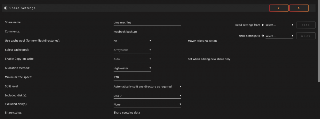Click the Allocation method label
Screen dimensions: 320x119
pos(17,68)
